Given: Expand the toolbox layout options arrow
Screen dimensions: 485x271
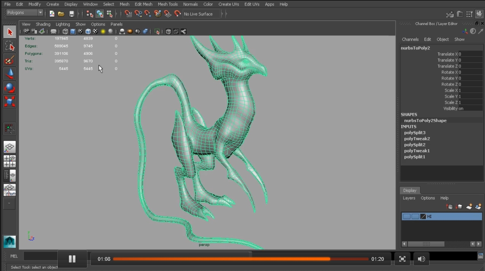Looking at the screenshot, I should [9, 203].
